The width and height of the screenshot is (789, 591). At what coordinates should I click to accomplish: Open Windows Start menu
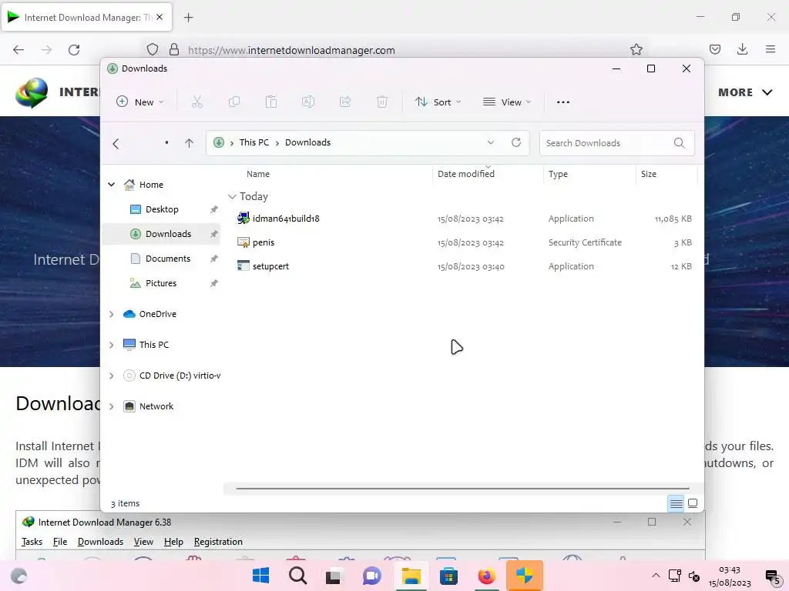(260, 576)
